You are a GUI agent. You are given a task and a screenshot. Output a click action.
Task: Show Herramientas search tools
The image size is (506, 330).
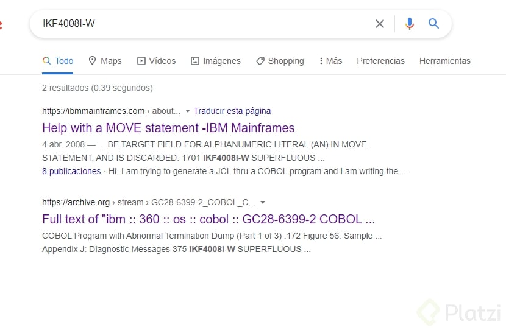coord(444,61)
